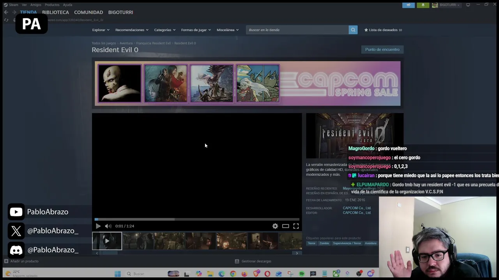
Task: Open the BIGOTURRI profile tab
Action: pyautogui.click(x=120, y=12)
